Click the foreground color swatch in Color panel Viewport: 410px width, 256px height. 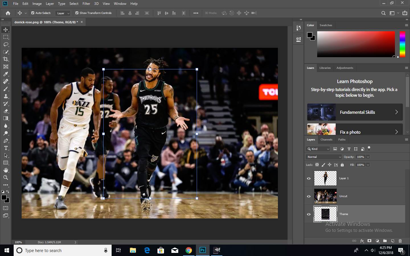tap(310, 35)
